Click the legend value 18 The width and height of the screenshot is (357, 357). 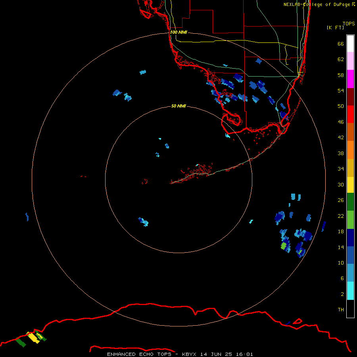pos(341,232)
